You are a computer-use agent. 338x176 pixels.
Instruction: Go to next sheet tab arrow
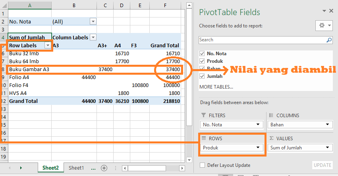click(21, 168)
